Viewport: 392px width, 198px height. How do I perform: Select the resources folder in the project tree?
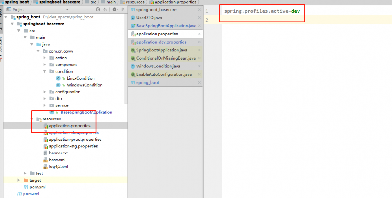pyautogui.click(x=51, y=119)
